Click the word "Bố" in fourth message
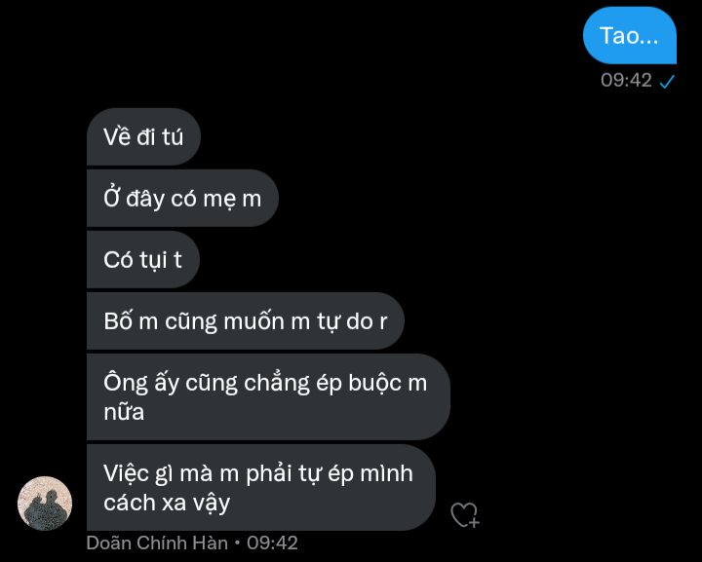The width and height of the screenshot is (702, 562). tap(118, 321)
